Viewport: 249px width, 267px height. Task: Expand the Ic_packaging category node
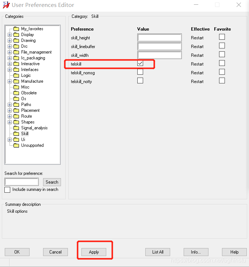[x=10, y=58]
